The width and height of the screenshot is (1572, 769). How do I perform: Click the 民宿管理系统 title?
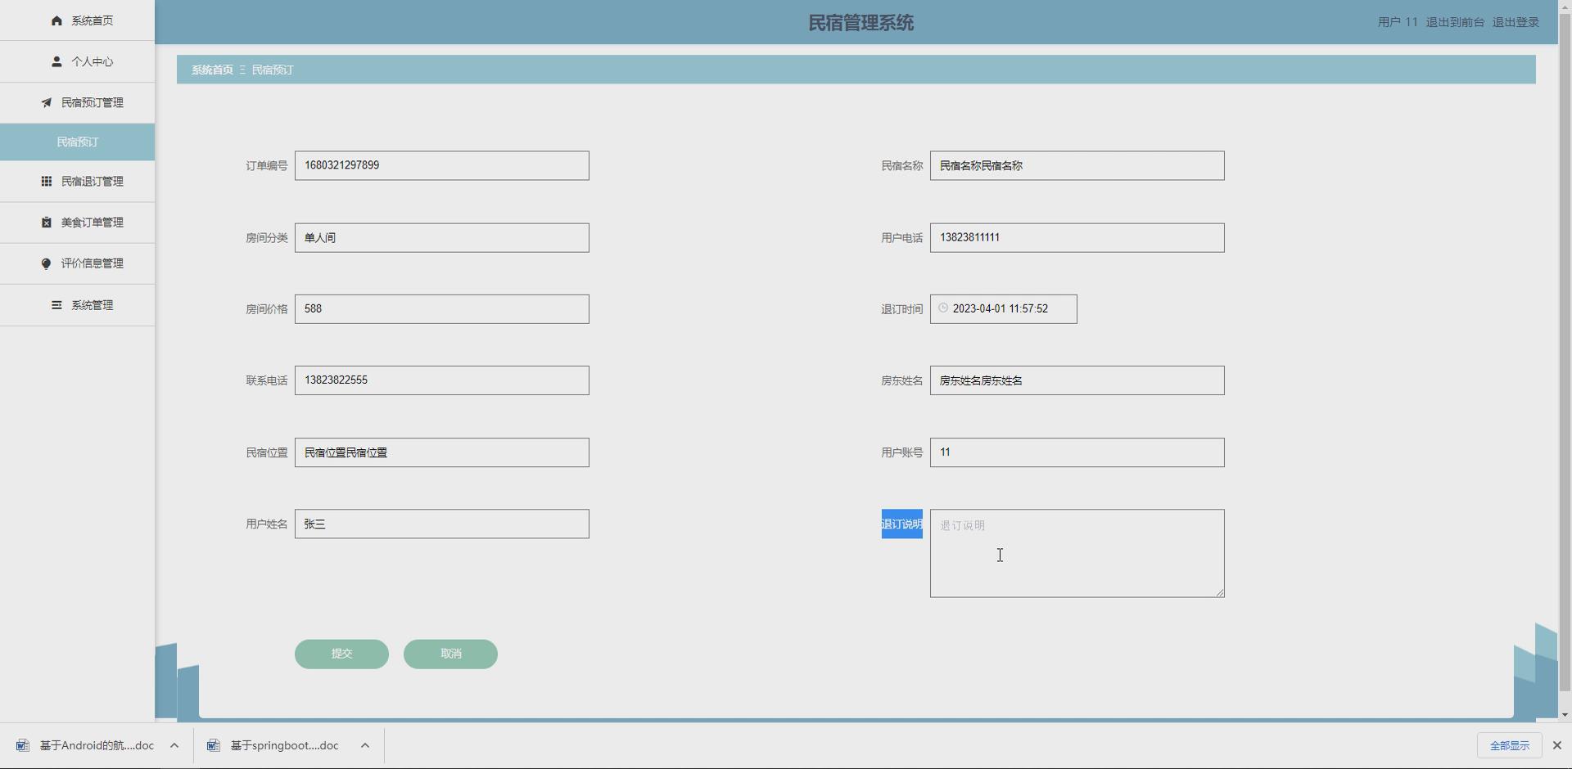click(861, 23)
